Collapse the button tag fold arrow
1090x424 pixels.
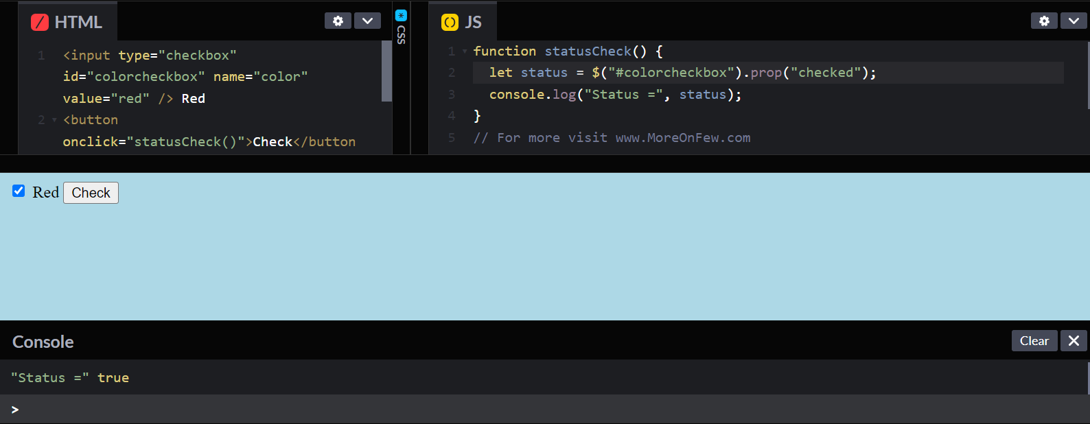(54, 120)
